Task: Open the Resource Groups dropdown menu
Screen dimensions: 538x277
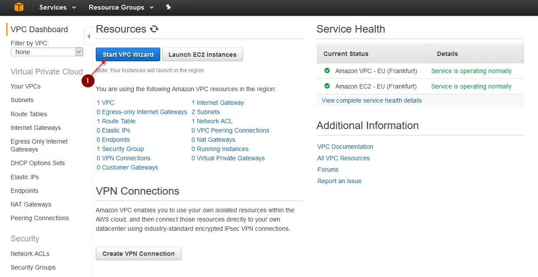Action: pos(121,7)
